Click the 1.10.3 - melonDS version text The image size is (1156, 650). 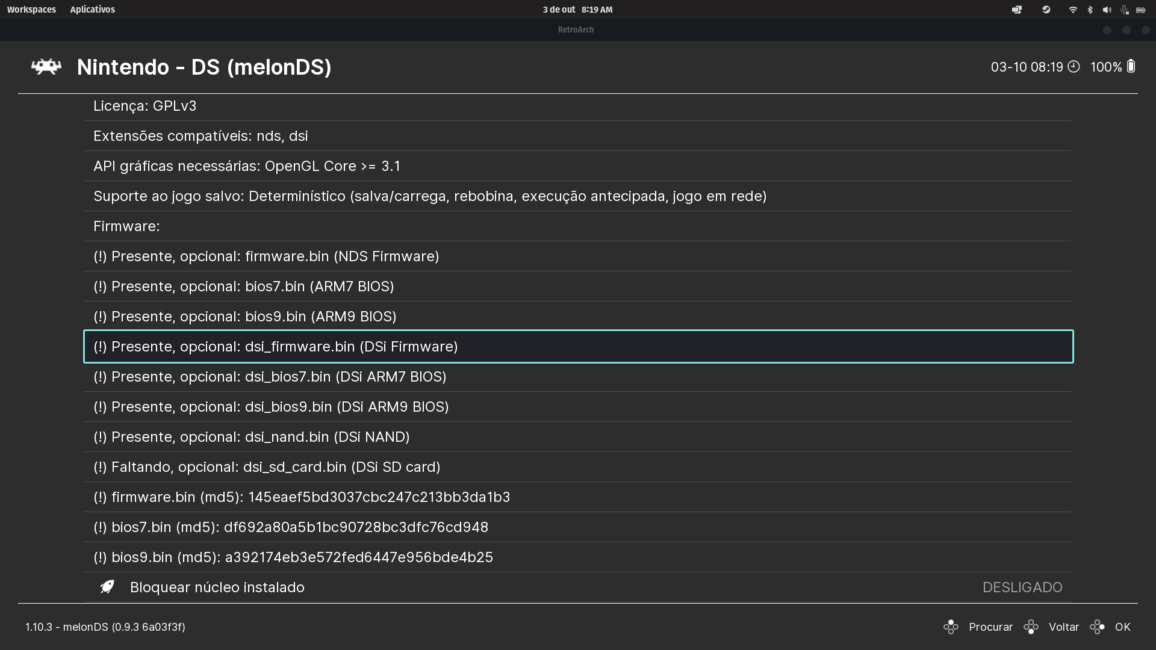coord(105,627)
